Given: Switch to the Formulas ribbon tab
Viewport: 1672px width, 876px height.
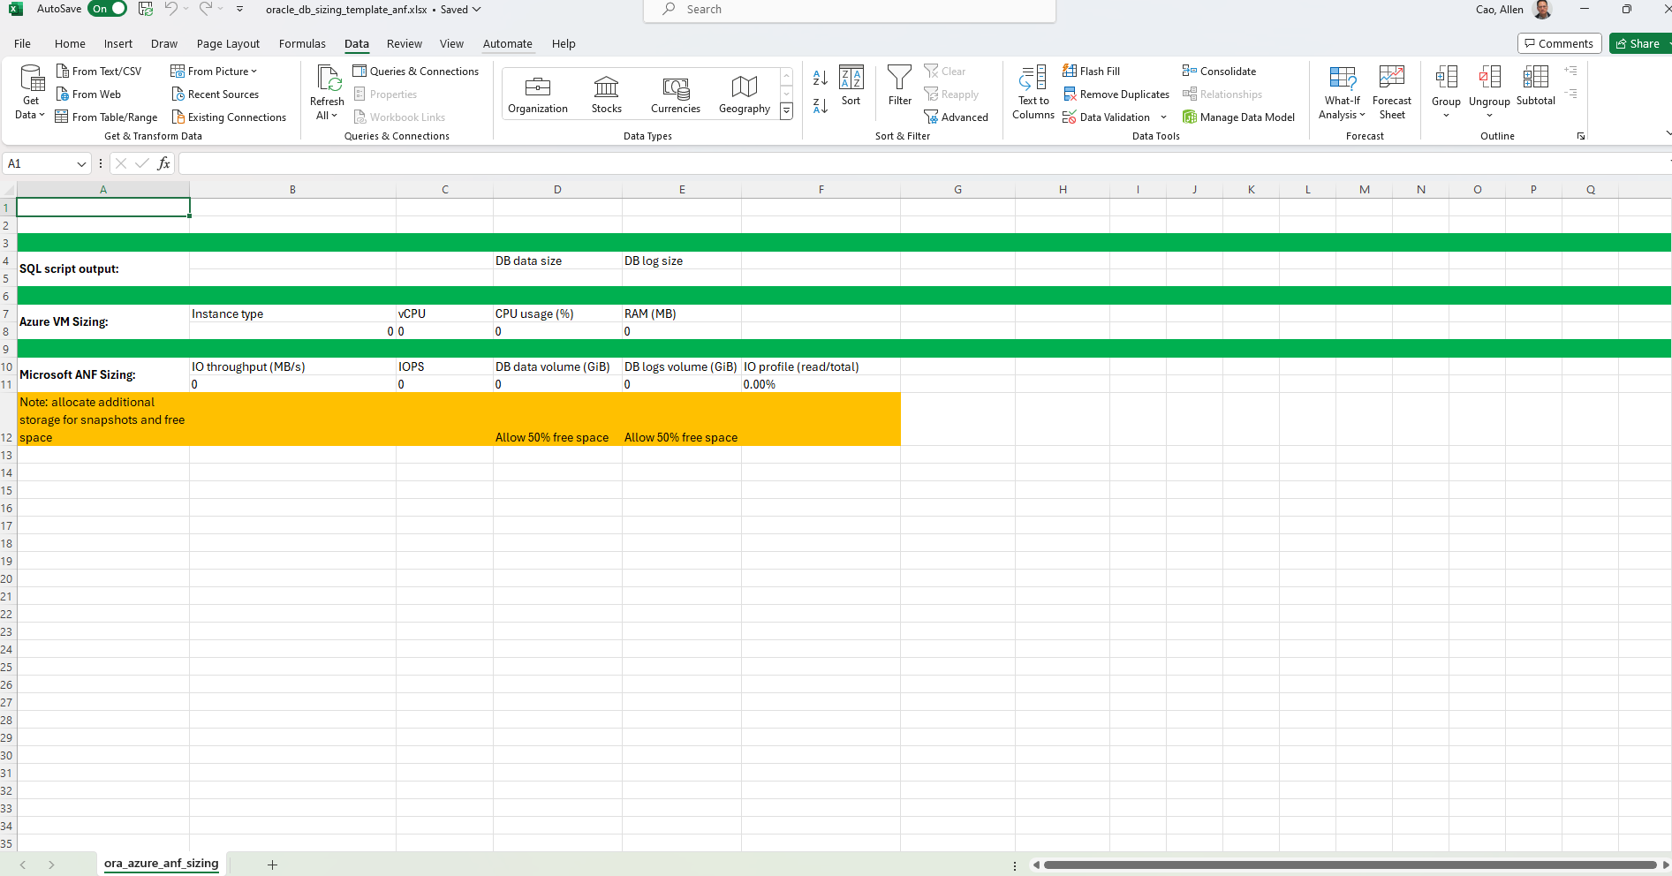Looking at the screenshot, I should pyautogui.click(x=302, y=44).
